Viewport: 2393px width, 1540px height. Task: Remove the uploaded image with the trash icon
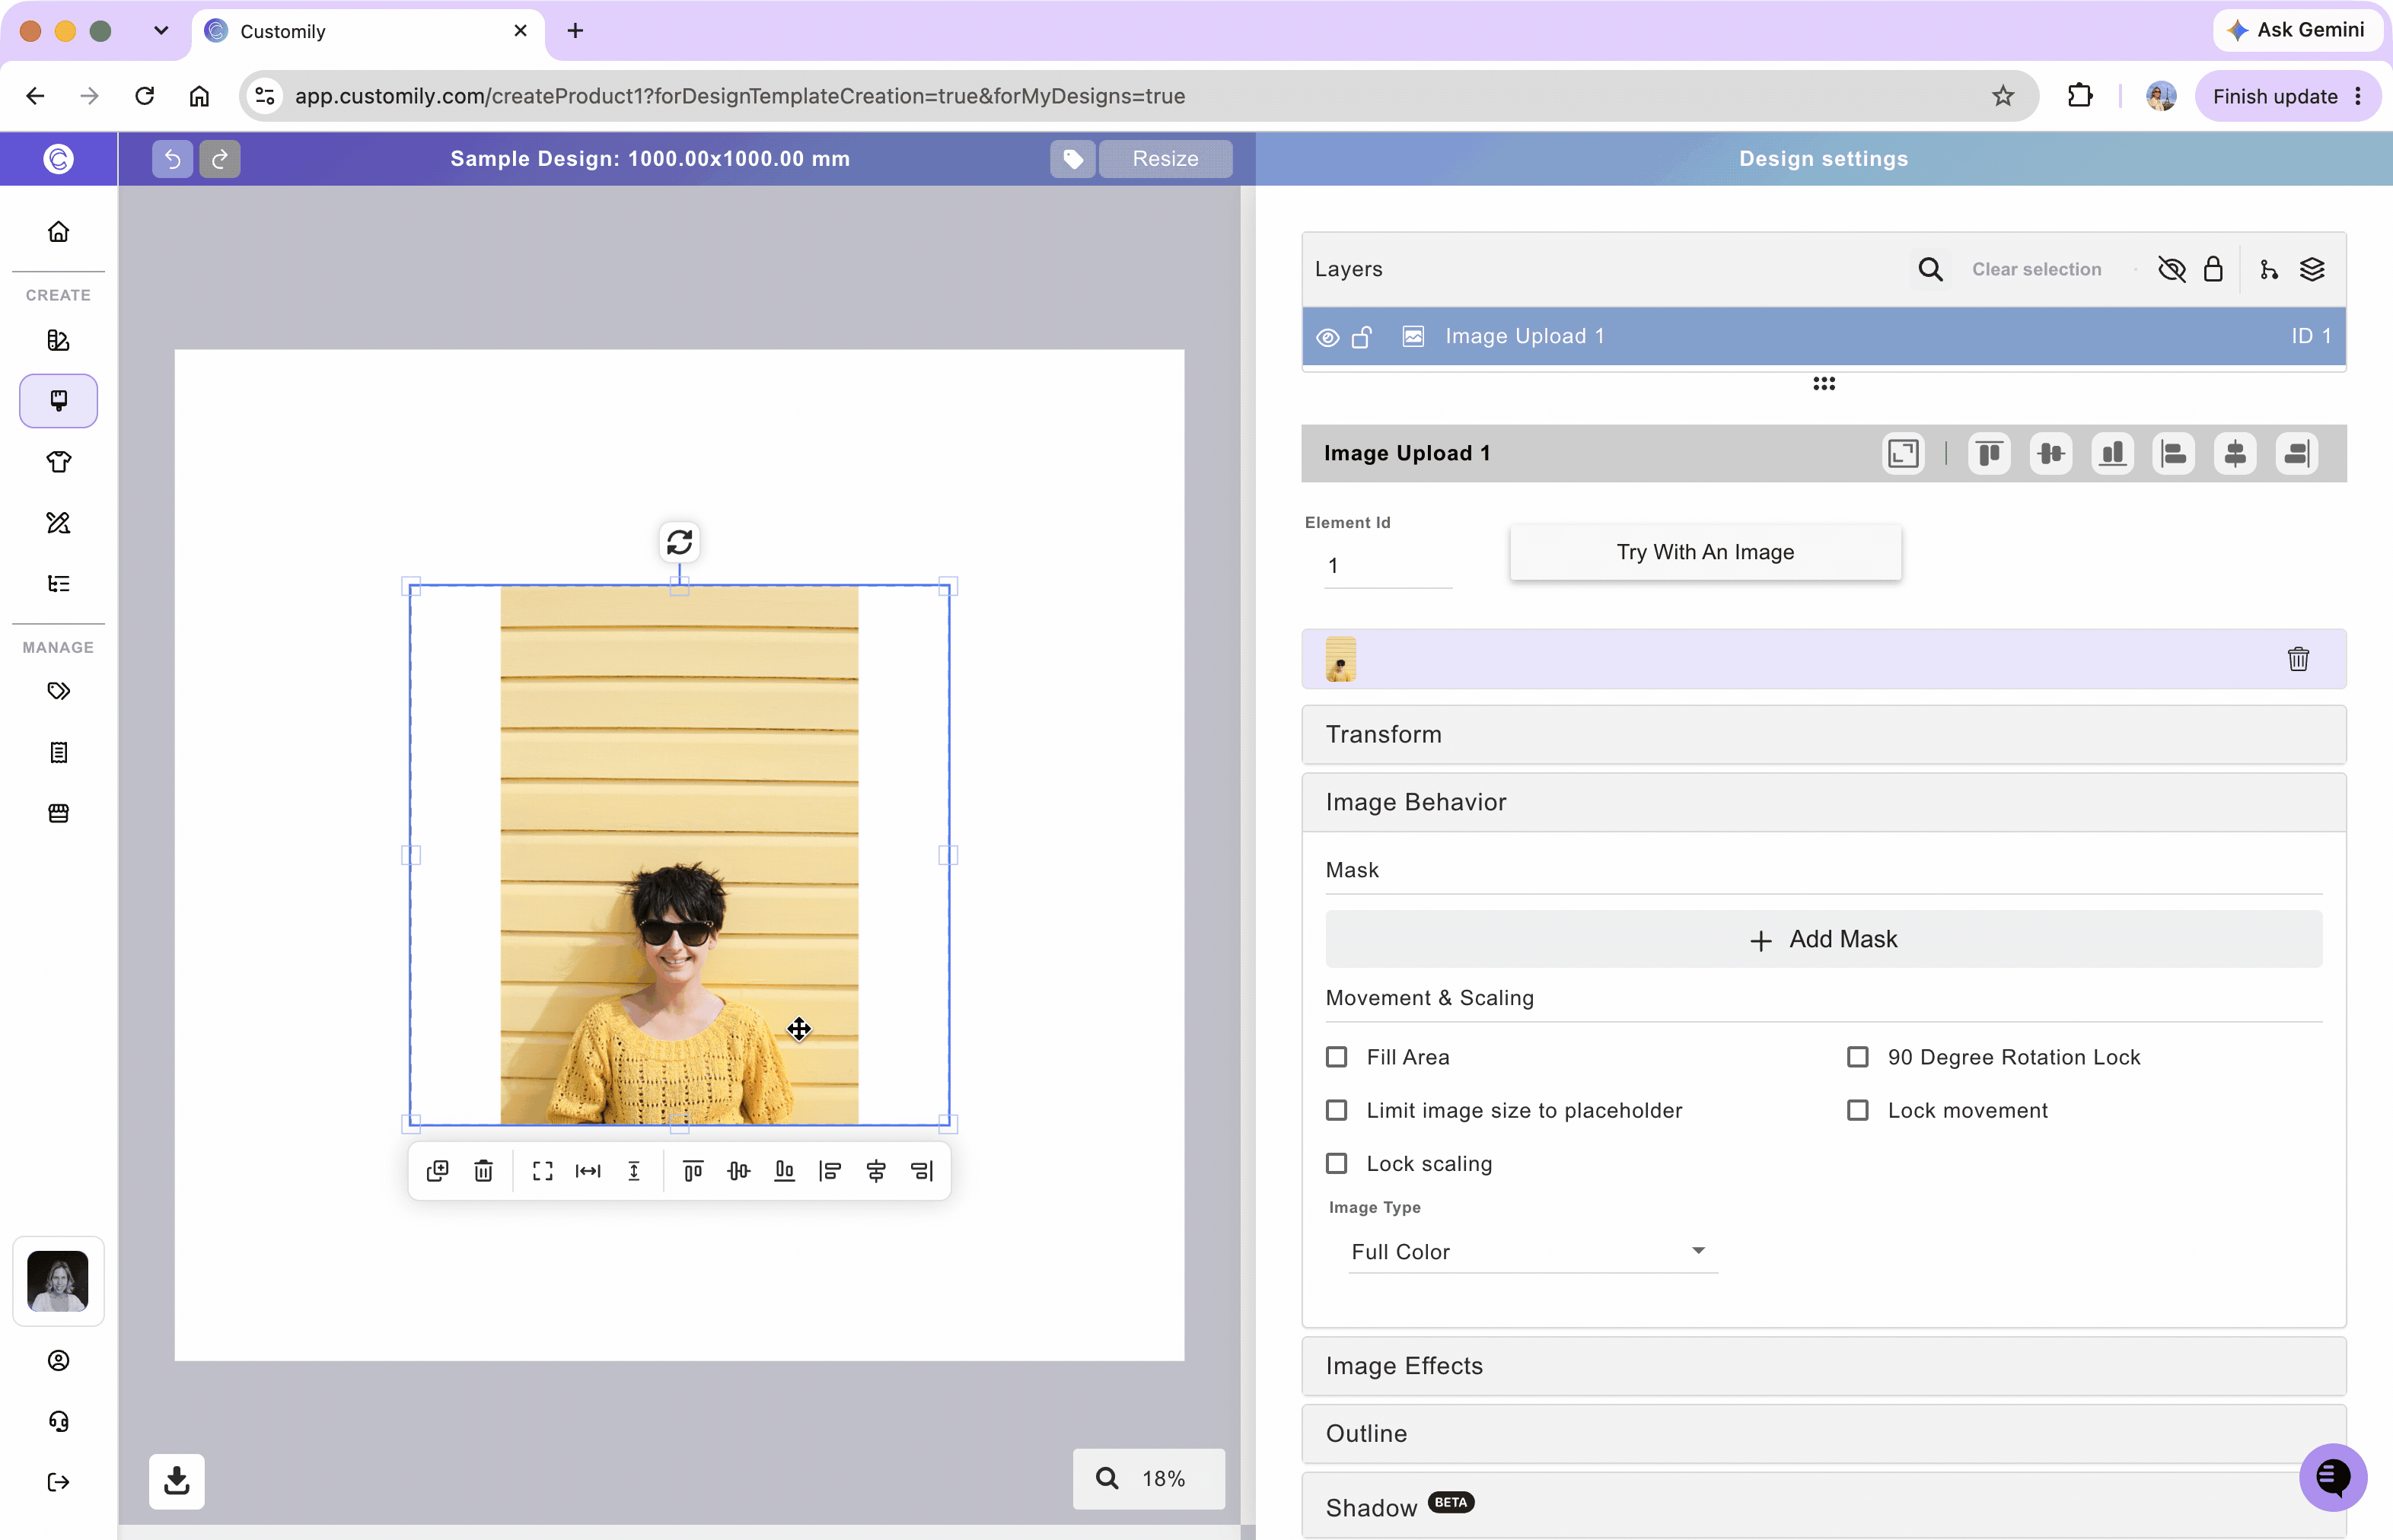point(2298,659)
